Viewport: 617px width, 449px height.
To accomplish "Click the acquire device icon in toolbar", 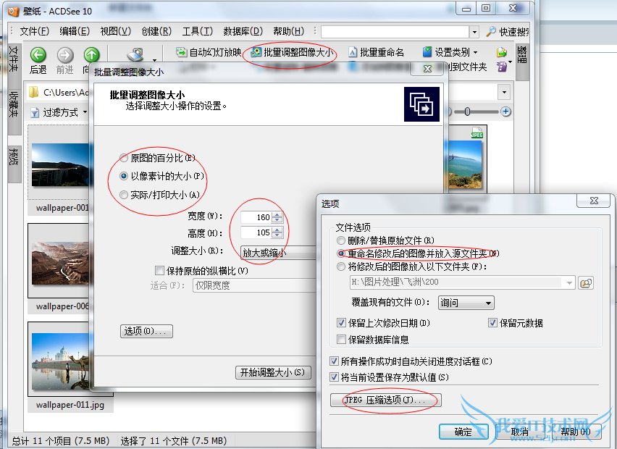I will click(x=135, y=55).
